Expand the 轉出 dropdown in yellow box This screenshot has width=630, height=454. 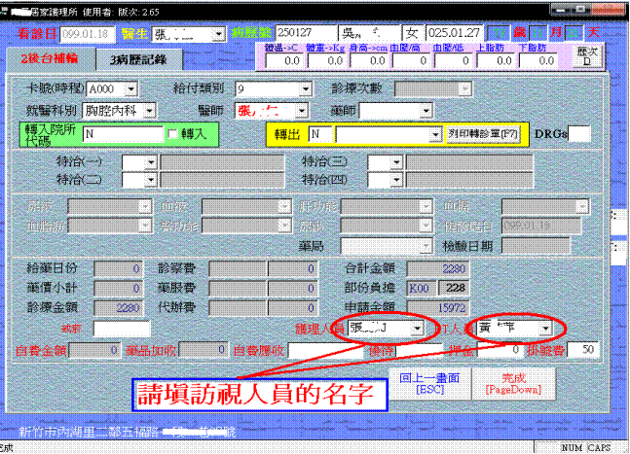pyautogui.click(x=435, y=133)
